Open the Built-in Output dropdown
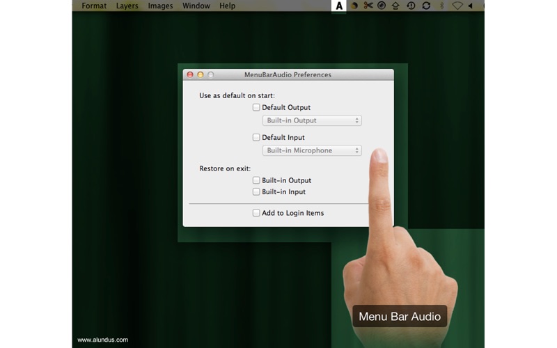This screenshot has height=348, width=557. [312, 120]
